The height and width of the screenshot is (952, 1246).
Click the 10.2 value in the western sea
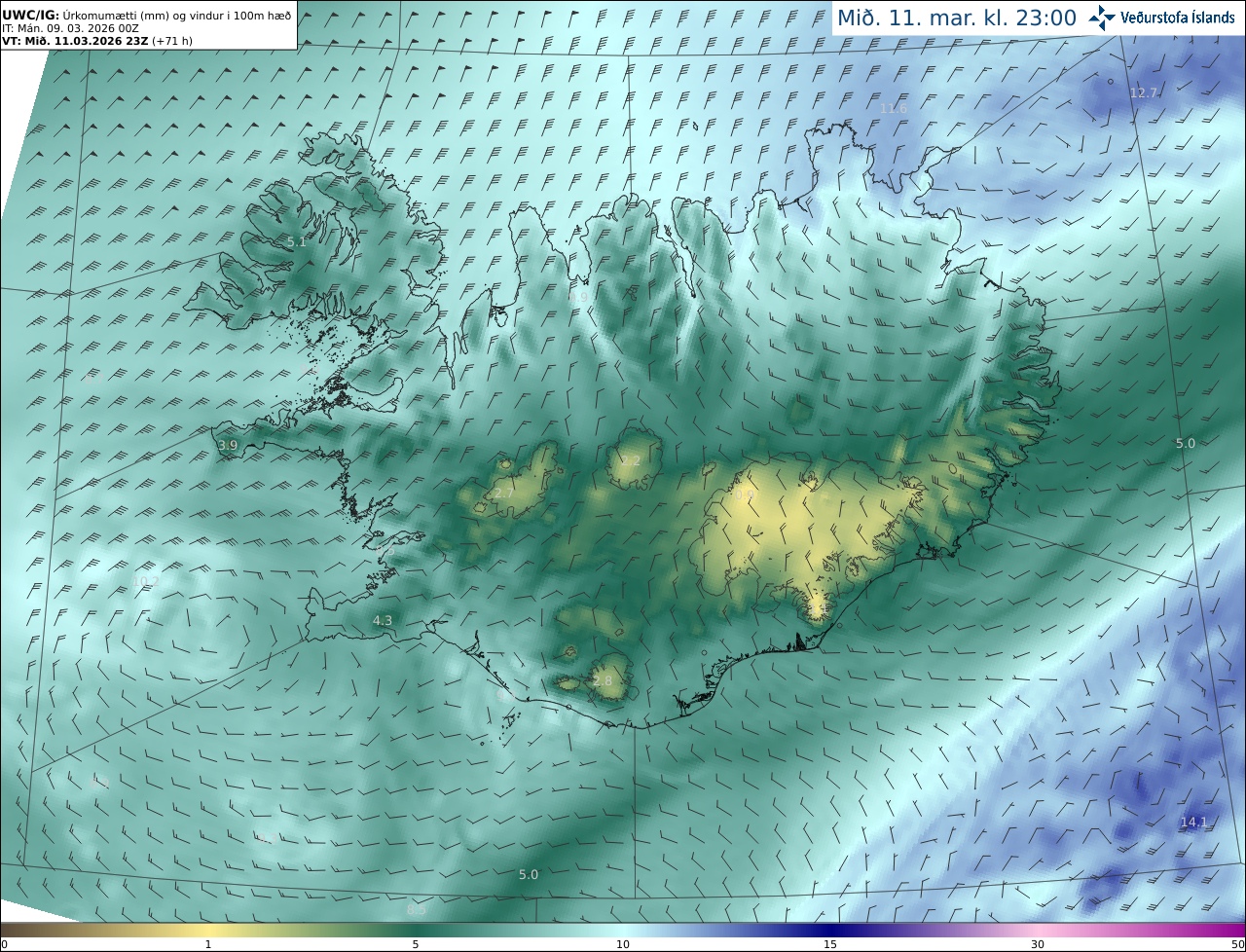146,581
